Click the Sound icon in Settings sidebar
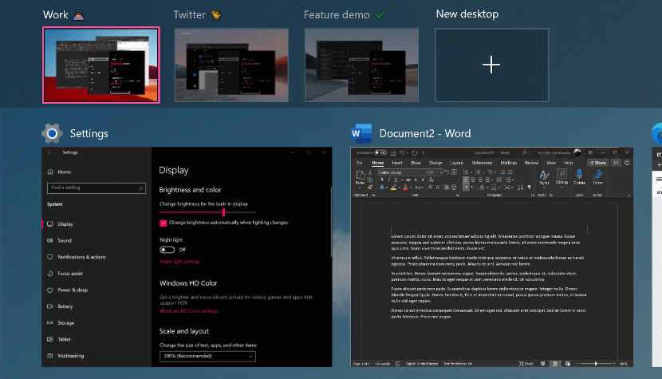 (x=50, y=240)
